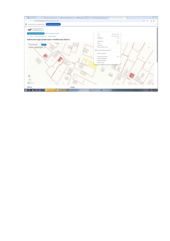Image resolution: width=170 pixels, height=241 pixels.
Task: Open the 'Расчет земельного налога' link
Action: (x=52, y=33)
